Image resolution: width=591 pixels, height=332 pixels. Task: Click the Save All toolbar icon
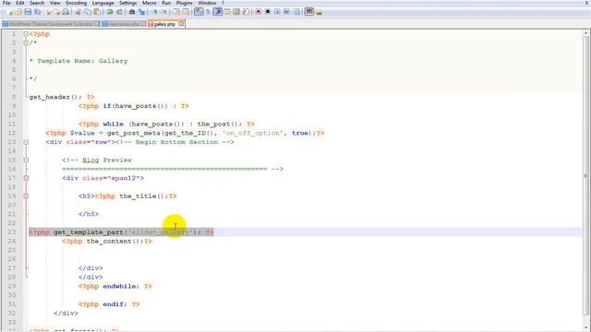[x=38, y=12]
